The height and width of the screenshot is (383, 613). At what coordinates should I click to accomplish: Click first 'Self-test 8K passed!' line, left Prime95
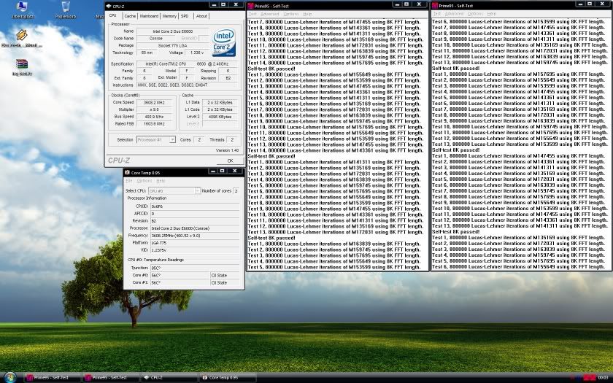click(x=271, y=69)
